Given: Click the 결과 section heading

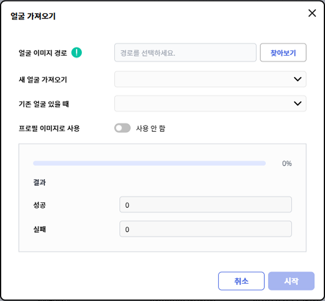Looking at the screenshot, I should pyautogui.click(x=40, y=183).
